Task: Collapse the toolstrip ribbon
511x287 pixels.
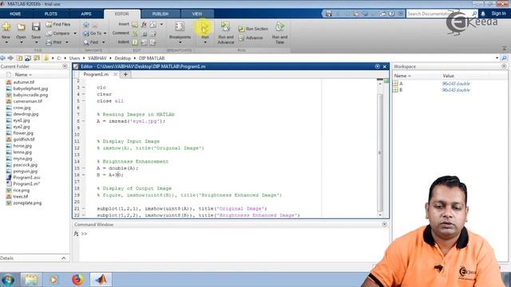Action: point(504,48)
